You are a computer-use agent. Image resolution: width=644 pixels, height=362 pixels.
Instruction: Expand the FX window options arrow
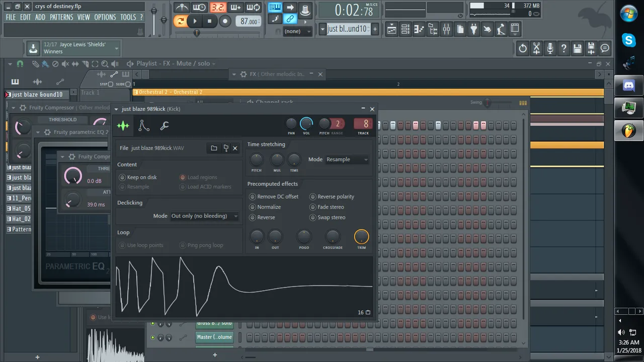point(234,74)
